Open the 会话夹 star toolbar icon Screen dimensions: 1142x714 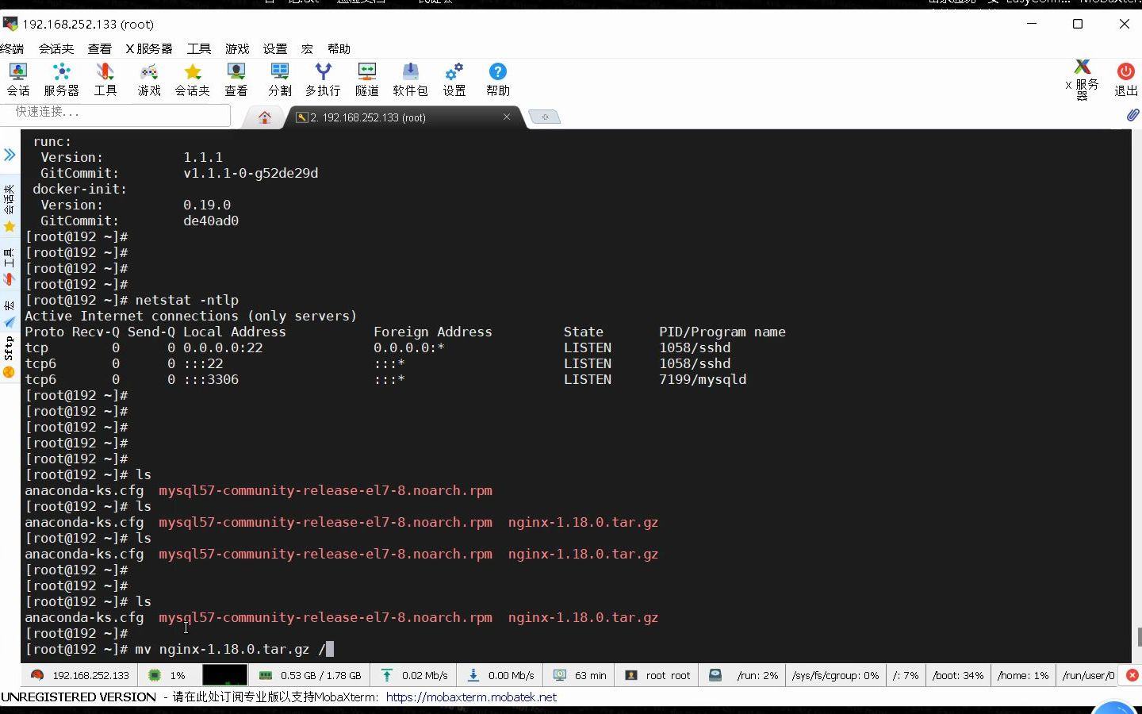click(193, 80)
